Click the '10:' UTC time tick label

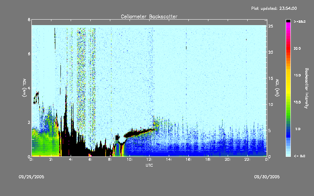(x=130, y=160)
